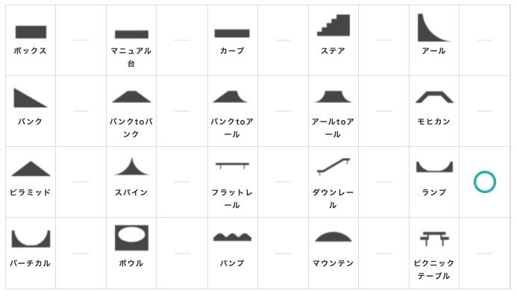Click the ステア stairs icon
Screen dimensions: 517x296
click(x=333, y=25)
